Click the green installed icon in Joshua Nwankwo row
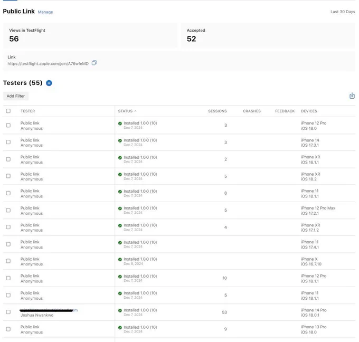The width and height of the screenshot is (359, 342). click(x=120, y=310)
